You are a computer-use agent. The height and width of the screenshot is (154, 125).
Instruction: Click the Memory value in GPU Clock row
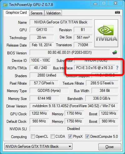(74, 113)
